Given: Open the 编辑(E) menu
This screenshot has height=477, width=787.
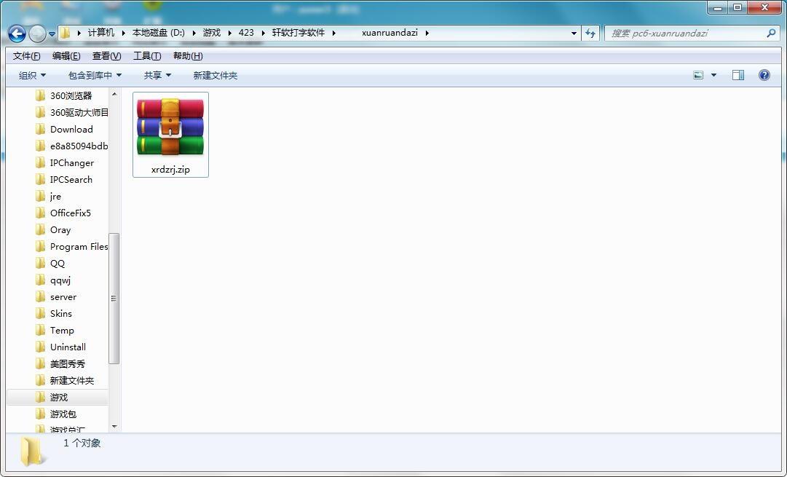Looking at the screenshot, I should click(x=66, y=56).
